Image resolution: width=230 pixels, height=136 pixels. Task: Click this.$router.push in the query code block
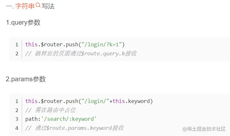[52, 44]
